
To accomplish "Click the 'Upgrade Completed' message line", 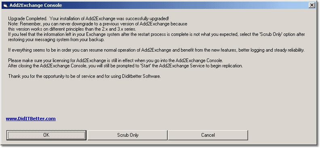I will (x=88, y=19).
